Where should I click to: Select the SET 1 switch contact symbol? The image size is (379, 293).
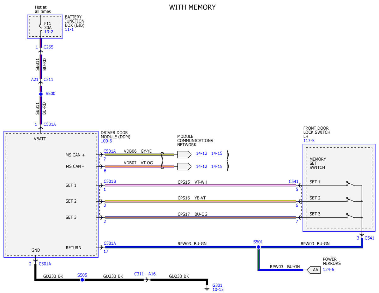click(350, 184)
